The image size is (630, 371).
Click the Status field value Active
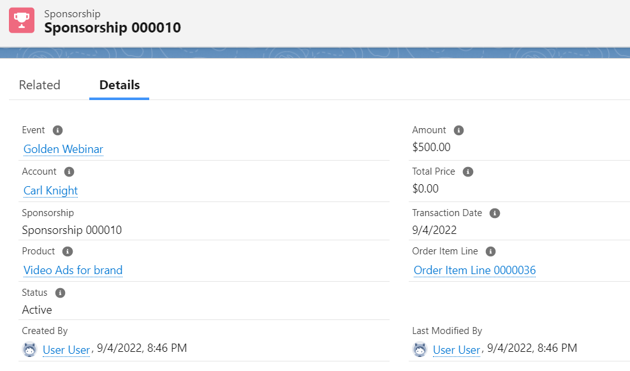pyautogui.click(x=37, y=310)
